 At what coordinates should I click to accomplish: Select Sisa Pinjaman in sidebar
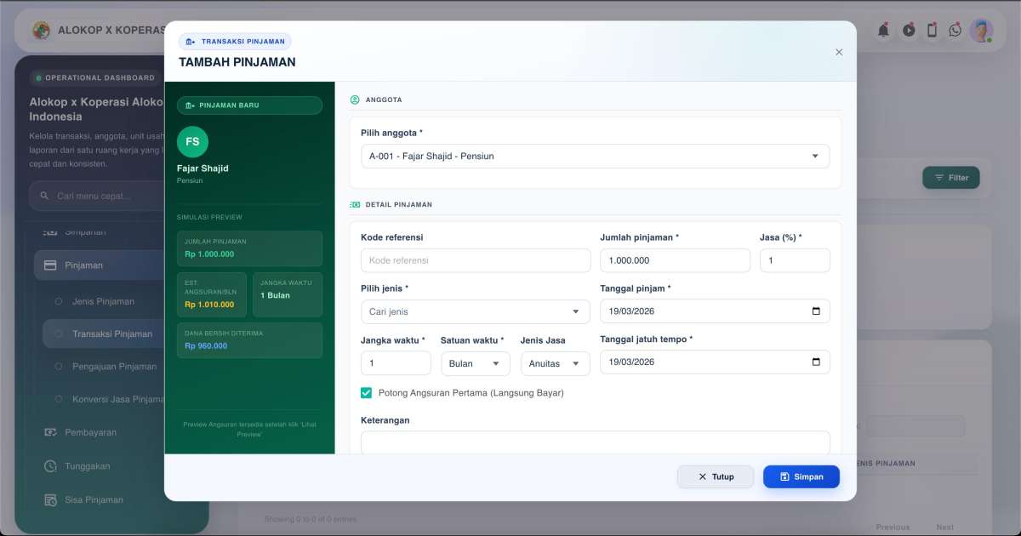pyautogui.click(x=94, y=500)
